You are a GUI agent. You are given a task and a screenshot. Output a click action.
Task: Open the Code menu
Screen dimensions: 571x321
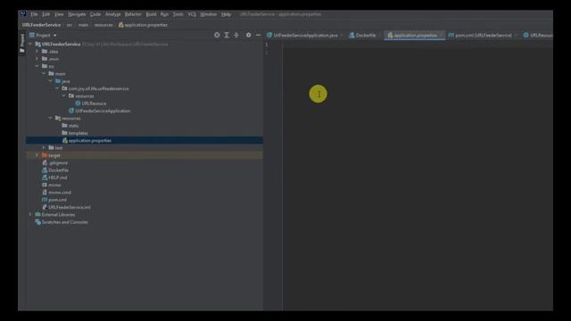(95, 14)
